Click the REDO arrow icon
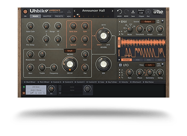The height and width of the screenshot is (136, 187). point(126,12)
